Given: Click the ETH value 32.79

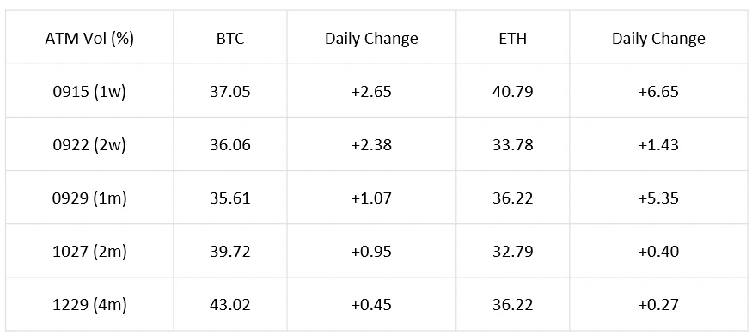Looking at the screenshot, I should click(513, 252).
